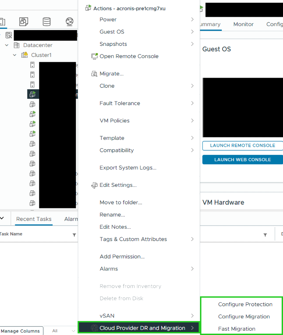Choose Fast Migration from the submenu
Viewport: 283px width, 335px height.
point(237,329)
